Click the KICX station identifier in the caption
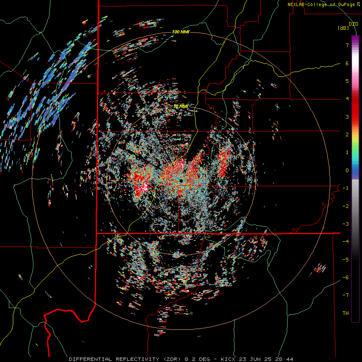 [x=228, y=359]
